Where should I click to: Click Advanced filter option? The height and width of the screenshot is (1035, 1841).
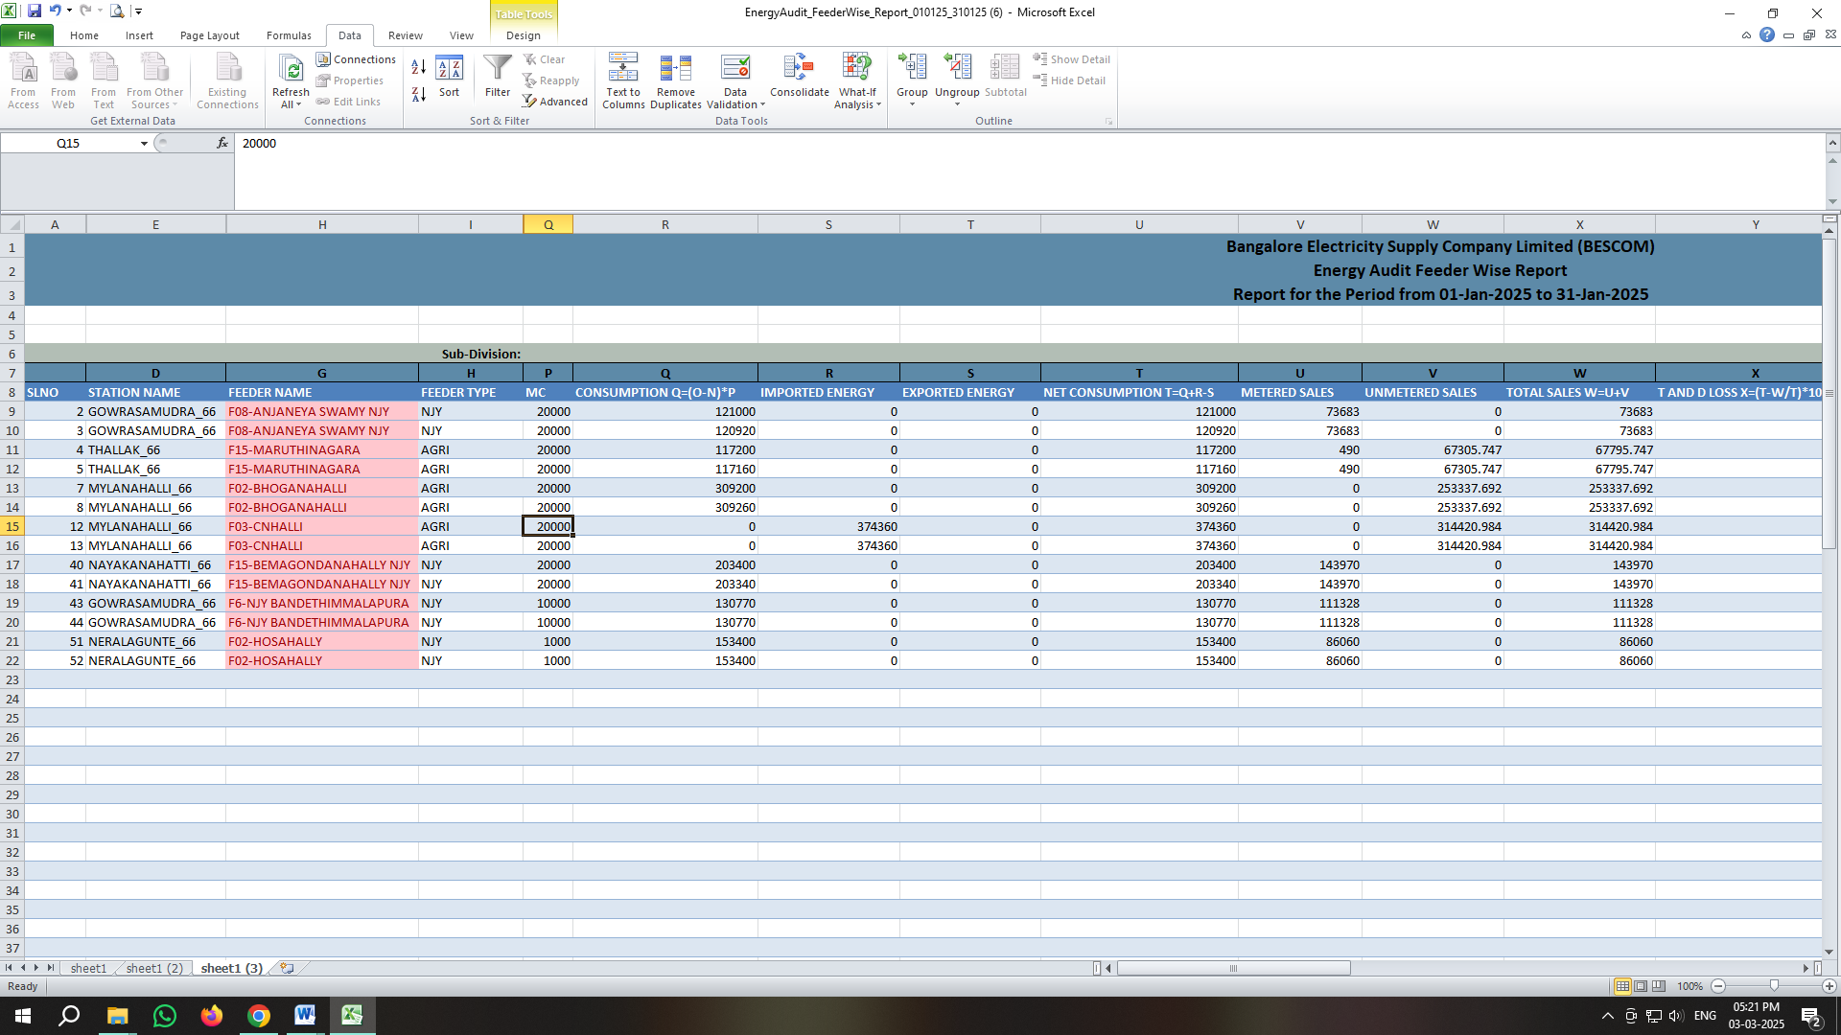(554, 102)
